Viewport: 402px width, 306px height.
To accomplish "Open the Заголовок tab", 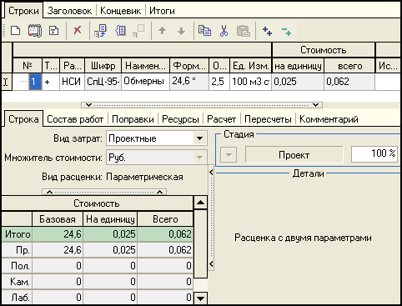I will pyautogui.click(x=69, y=11).
